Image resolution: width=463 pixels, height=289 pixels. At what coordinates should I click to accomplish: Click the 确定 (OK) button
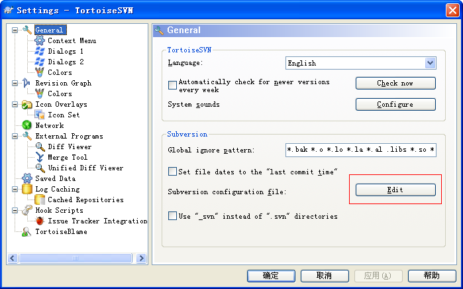[x=271, y=276]
